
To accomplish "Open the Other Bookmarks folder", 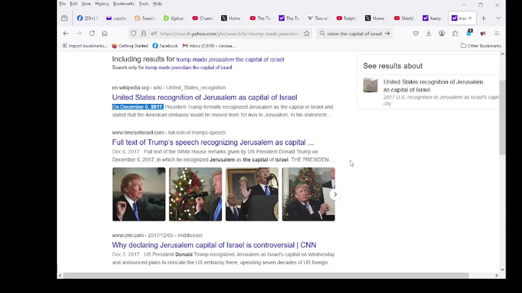I will pos(481,46).
